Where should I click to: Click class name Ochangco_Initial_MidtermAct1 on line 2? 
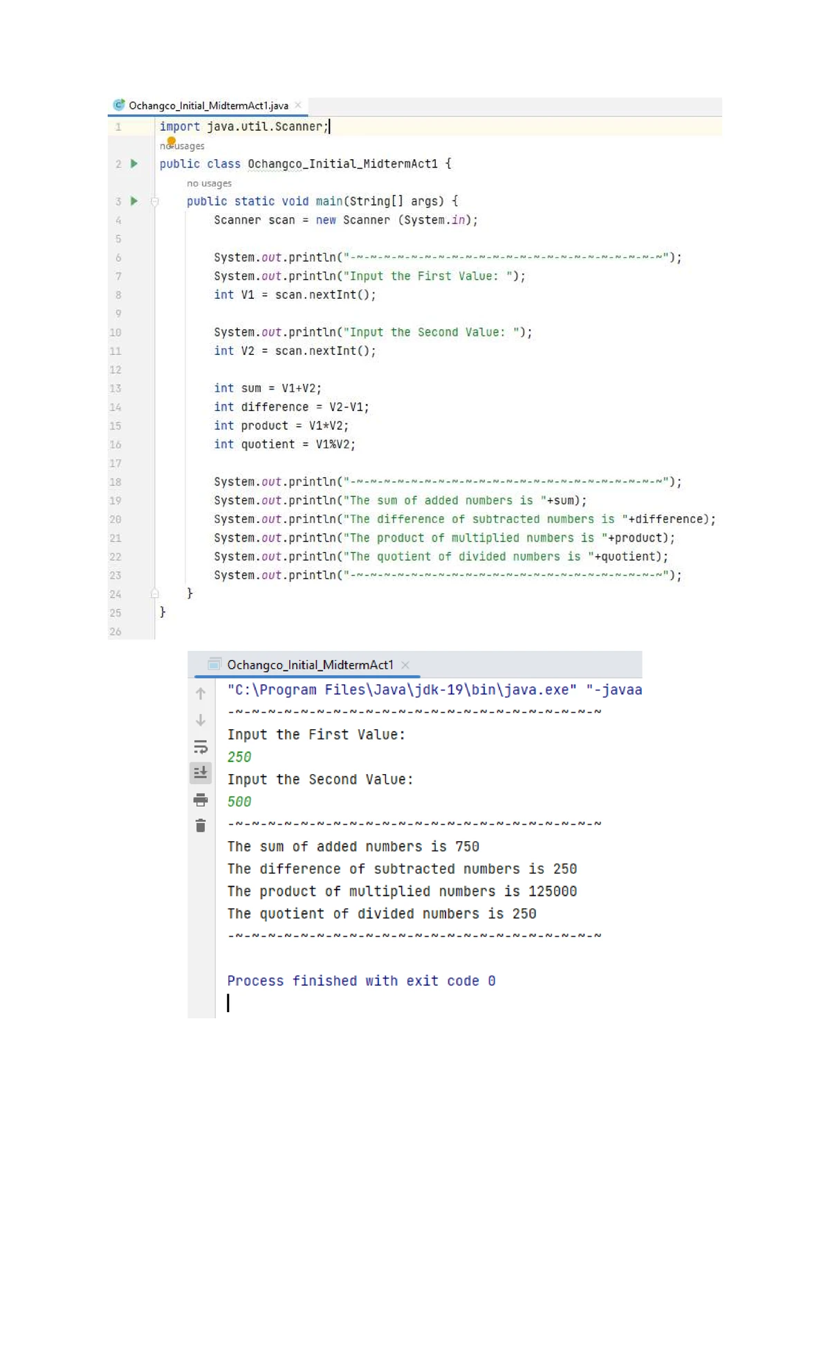pos(342,164)
